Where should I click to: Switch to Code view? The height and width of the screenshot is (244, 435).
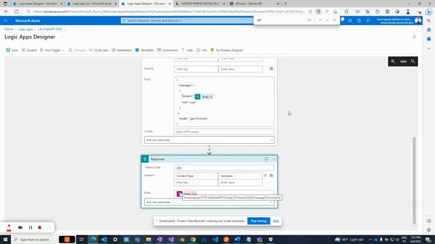coord(99,50)
